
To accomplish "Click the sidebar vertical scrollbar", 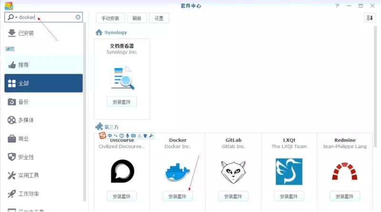I will pos(85,112).
